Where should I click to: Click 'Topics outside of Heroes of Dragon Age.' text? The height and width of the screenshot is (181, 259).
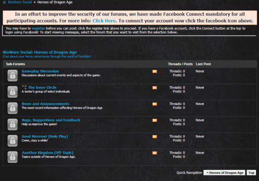click(x=48, y=157)
